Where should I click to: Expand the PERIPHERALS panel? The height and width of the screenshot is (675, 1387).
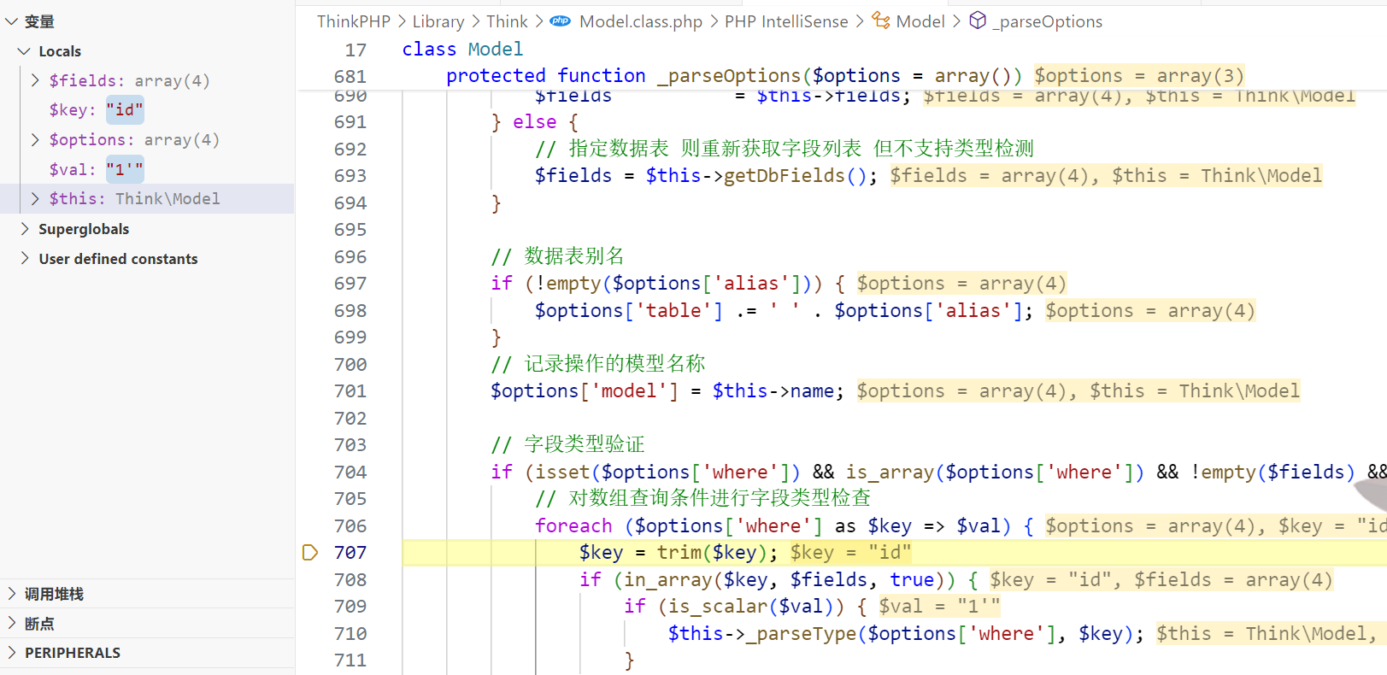coord(72,653)
